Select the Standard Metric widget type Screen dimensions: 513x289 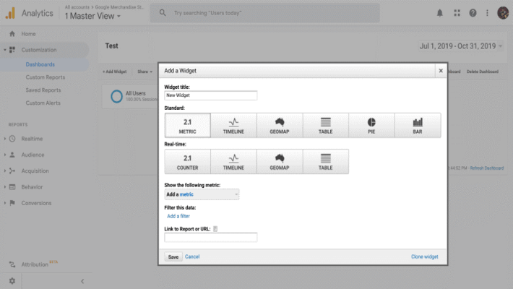(187, 126)
